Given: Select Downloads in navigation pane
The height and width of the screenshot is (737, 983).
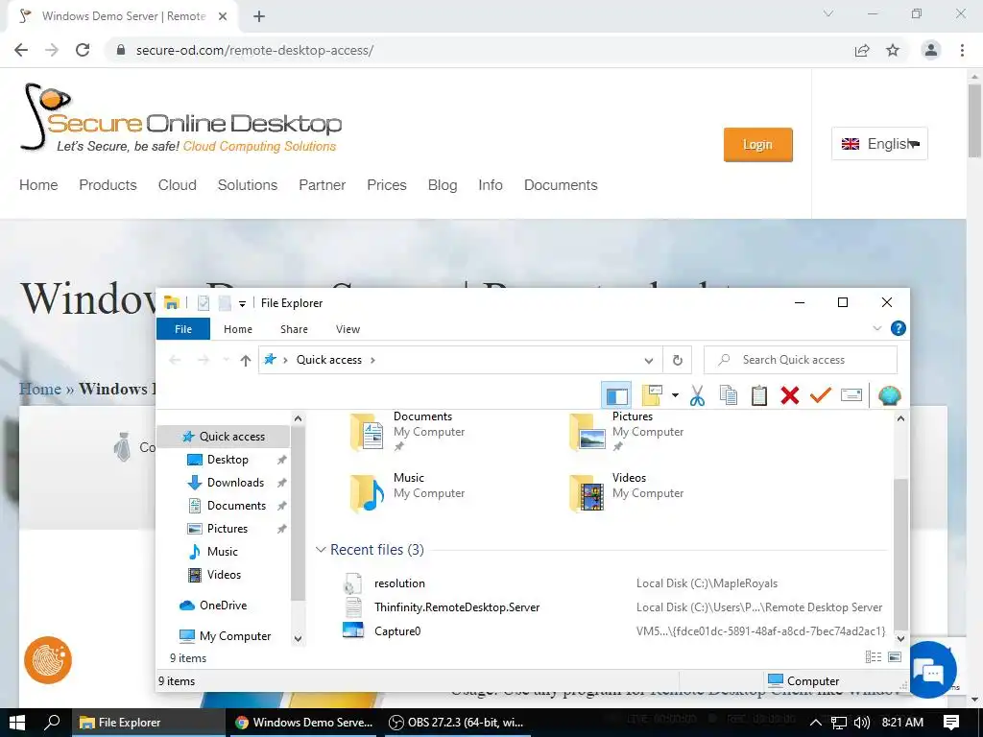Looking at the screenshot, I should pyautogui.click(x=235, y=483).
